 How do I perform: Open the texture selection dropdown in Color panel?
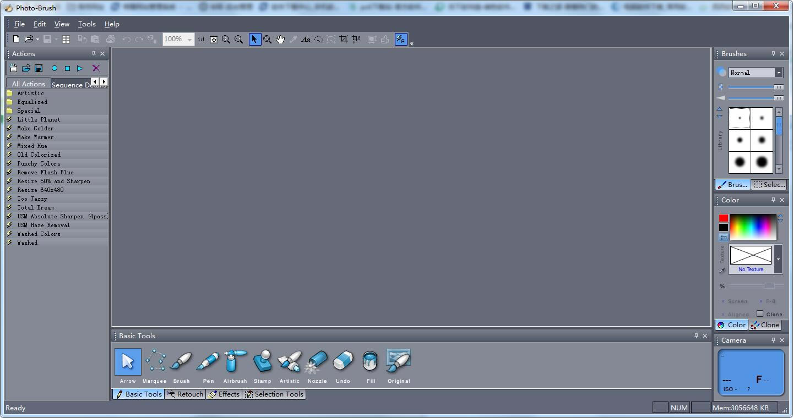(778, 258)
